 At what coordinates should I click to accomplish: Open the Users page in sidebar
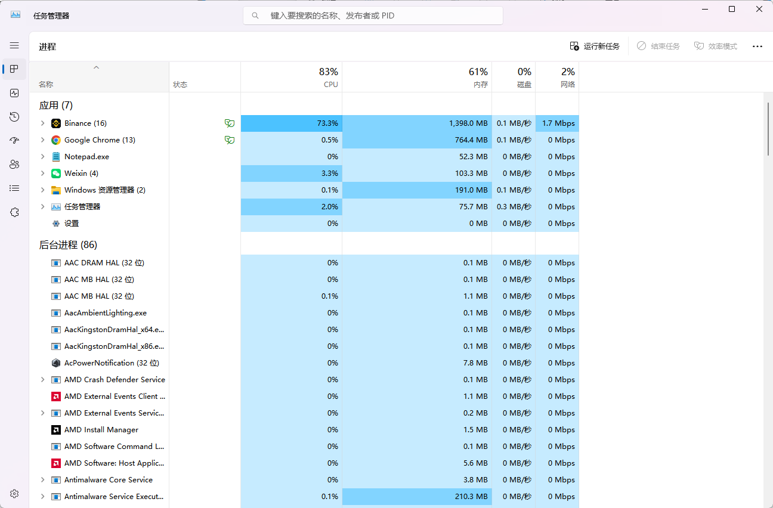pyautogui.click(x=14, y=165)
